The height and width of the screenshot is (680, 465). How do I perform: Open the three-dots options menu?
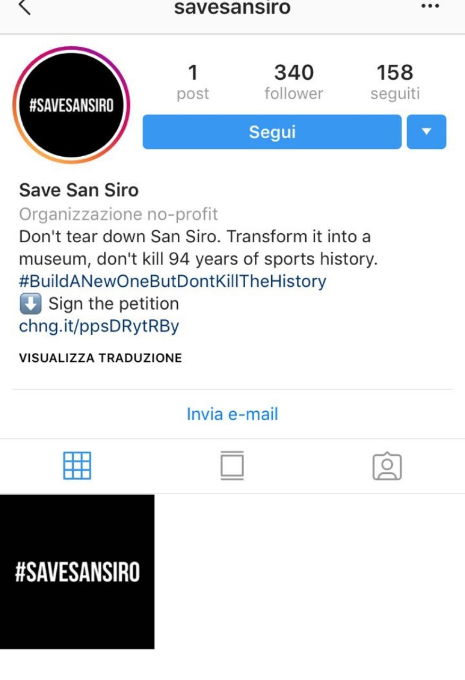tap(429, 7)
